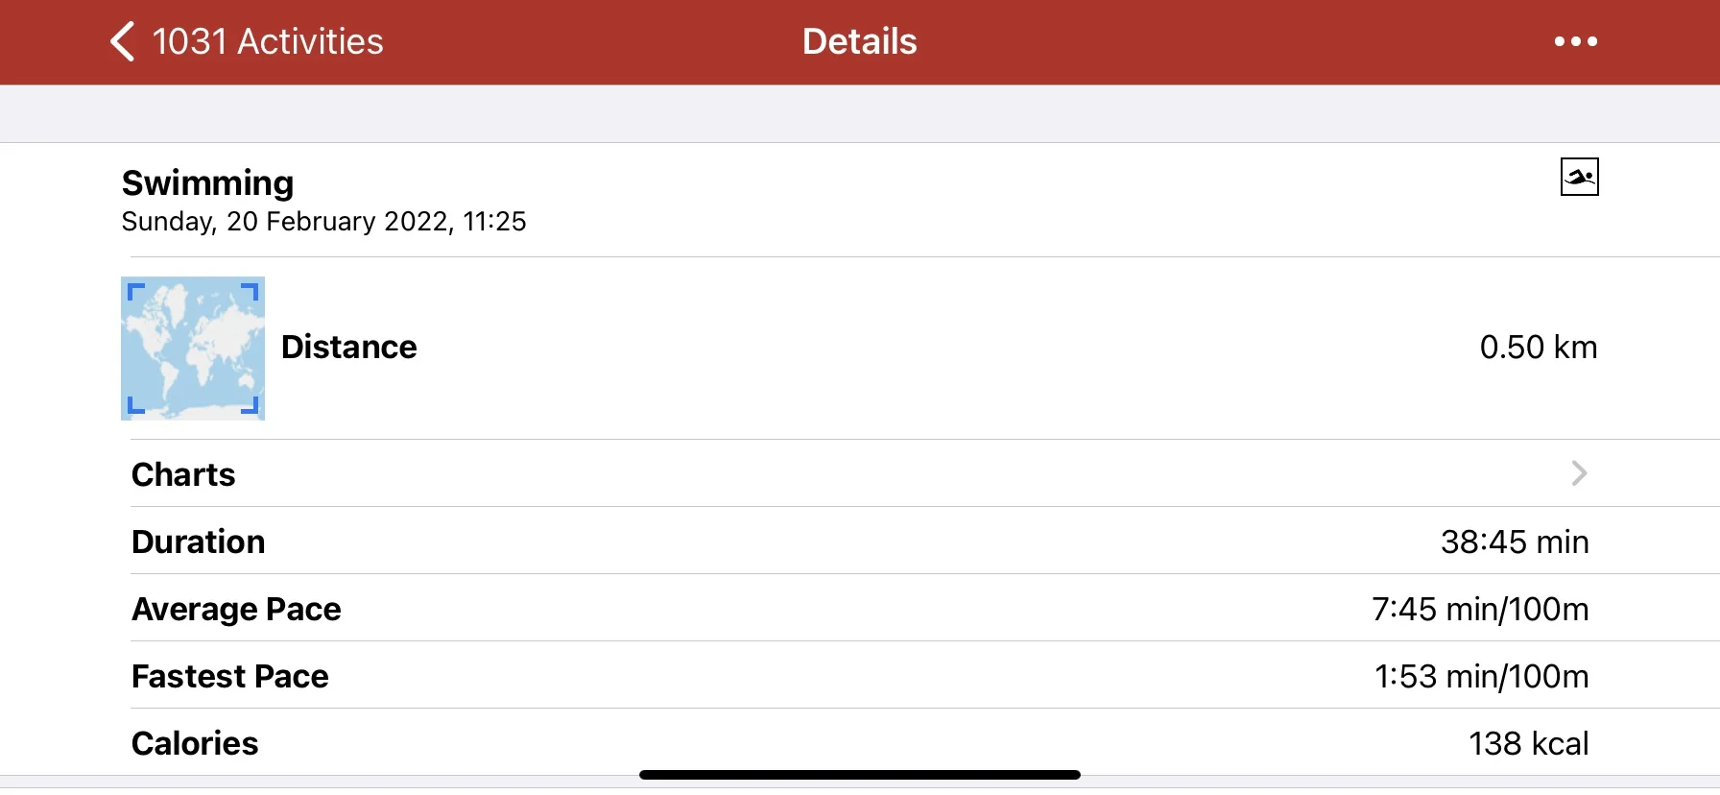1720x795 pixels.
Task: Tap the back chevron arrow
Action: (122, 42)
